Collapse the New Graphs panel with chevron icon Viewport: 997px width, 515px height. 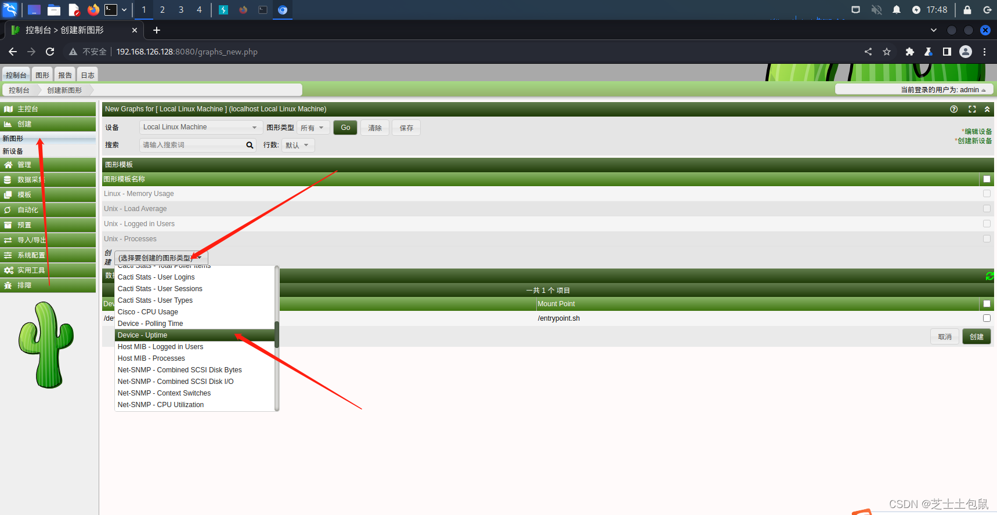pyautogui.click(x=987, y=109)
